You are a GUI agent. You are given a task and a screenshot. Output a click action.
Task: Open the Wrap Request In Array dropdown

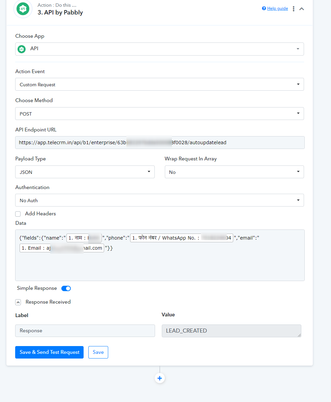tap(234, 172)
